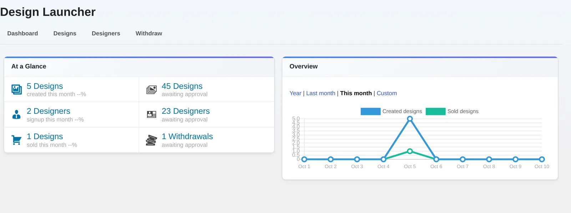This screenshot has height=213, width=571.
Task: Filter overview by Year
Action: point(295,93)
